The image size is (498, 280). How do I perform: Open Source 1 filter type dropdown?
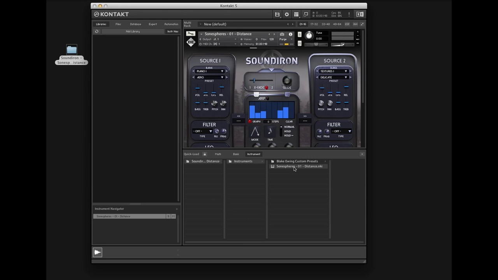click(x=202, y=131)
